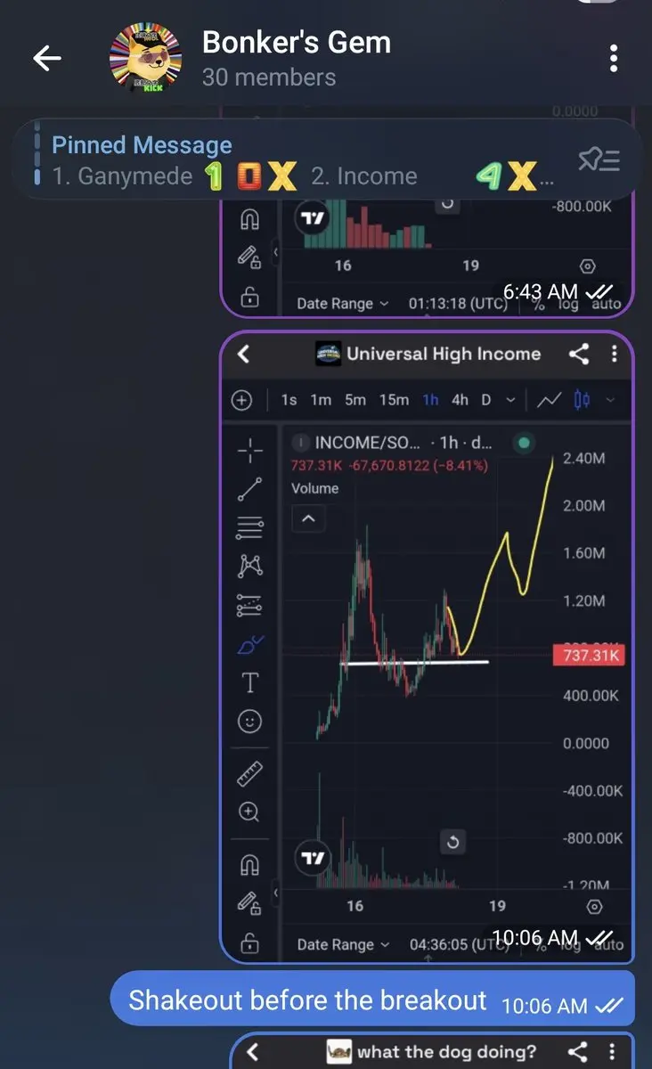Toggle magnet mode in Universal High Income chart

250,864
